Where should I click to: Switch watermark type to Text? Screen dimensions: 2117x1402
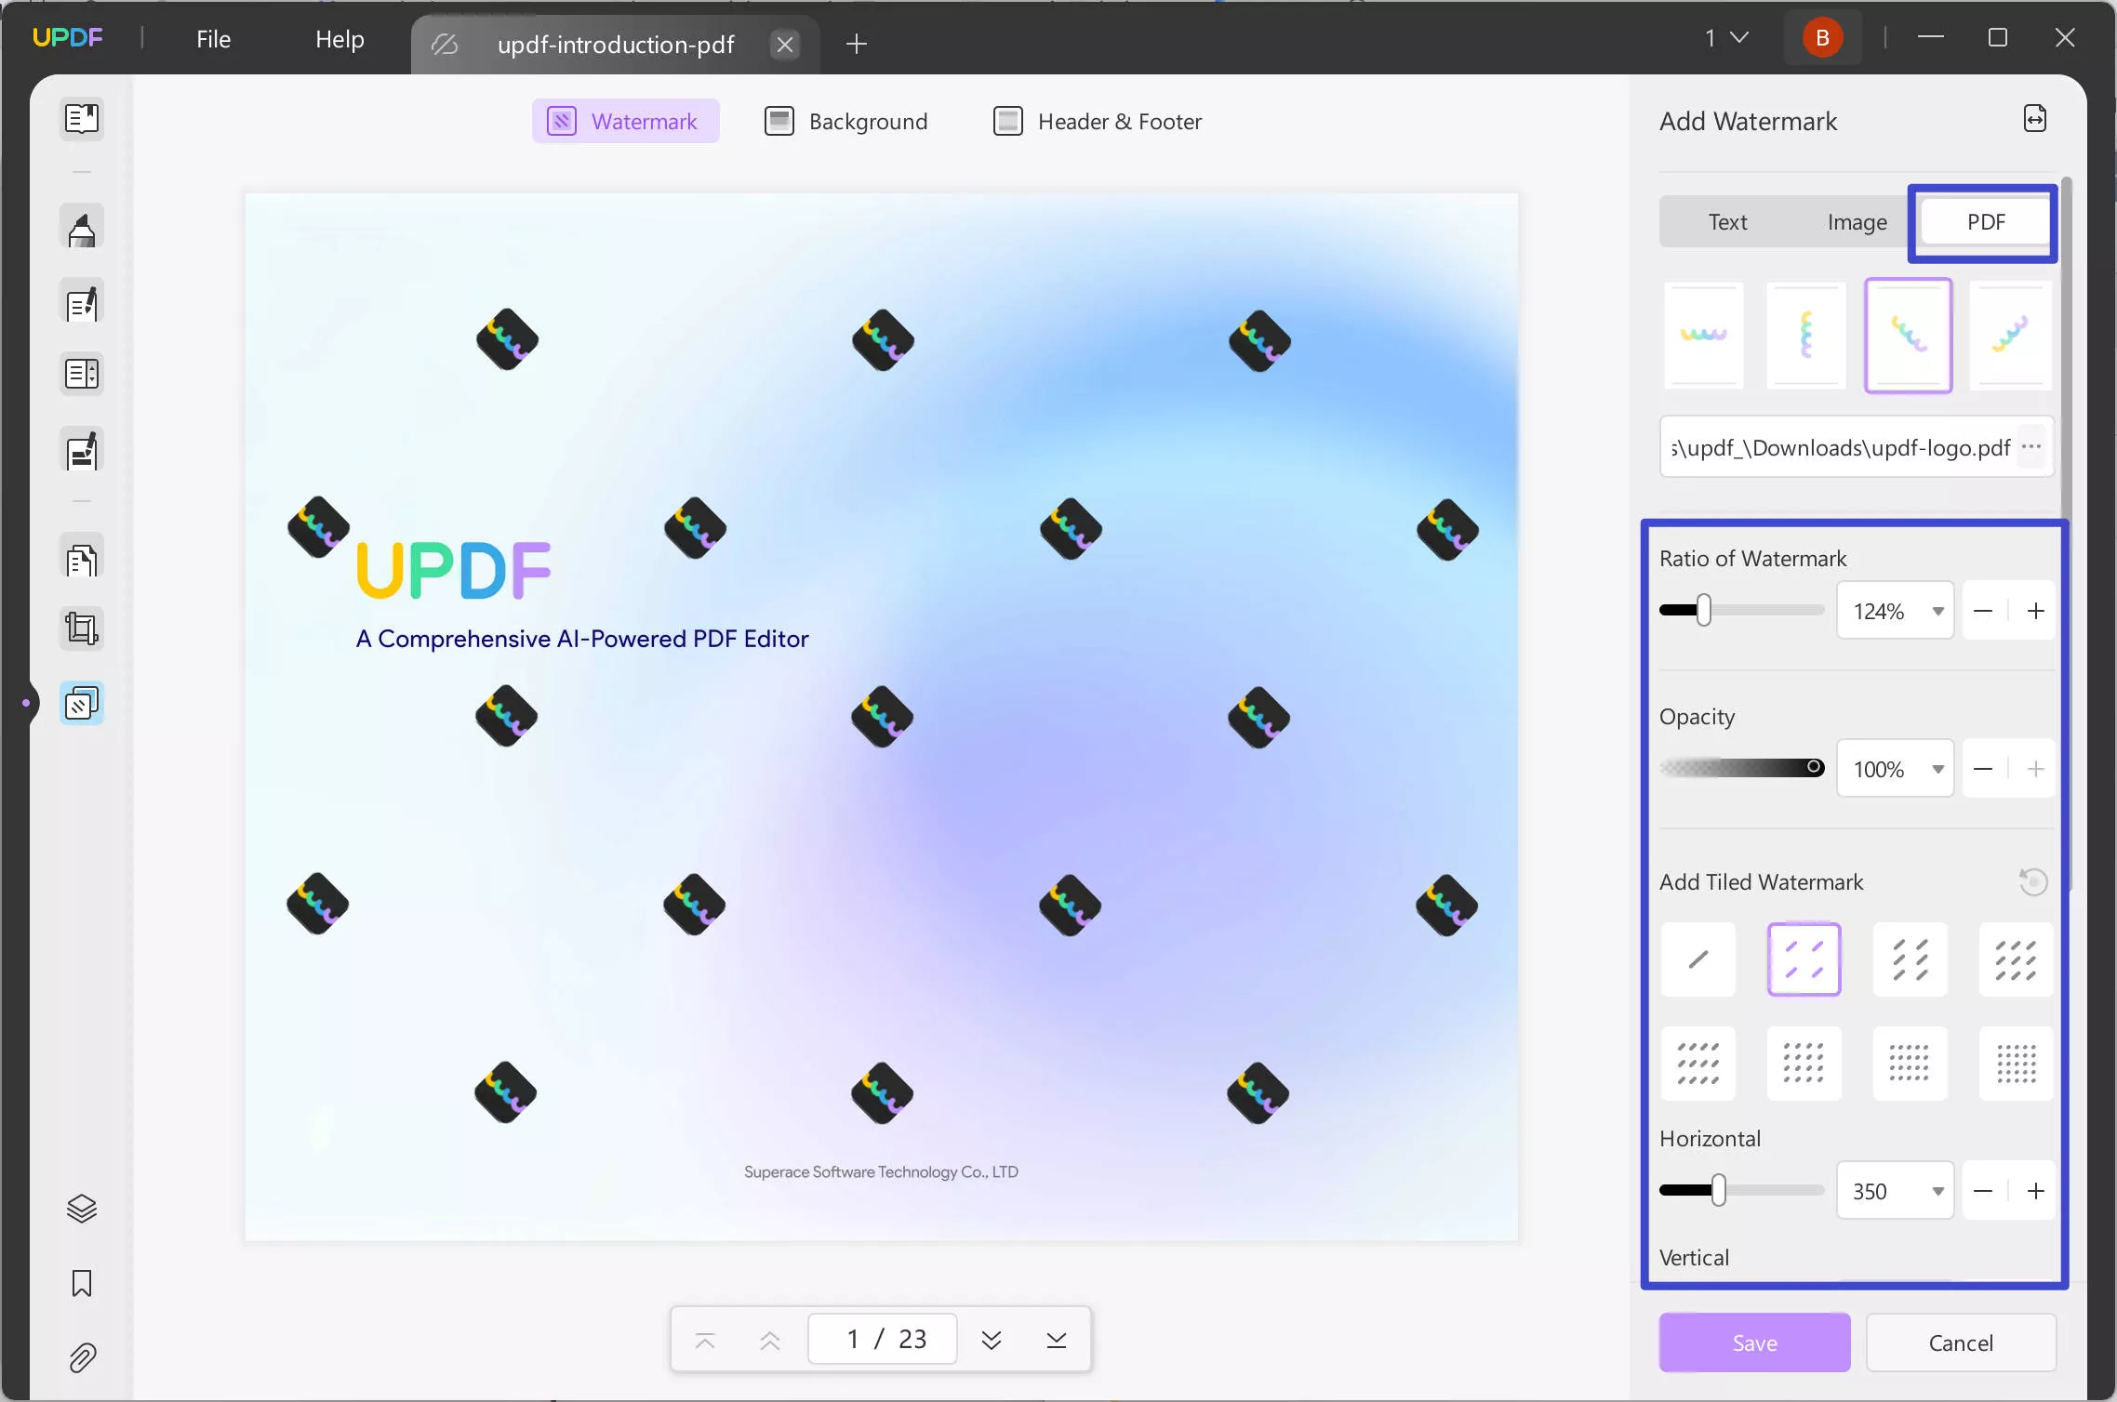click(1727, 221)
